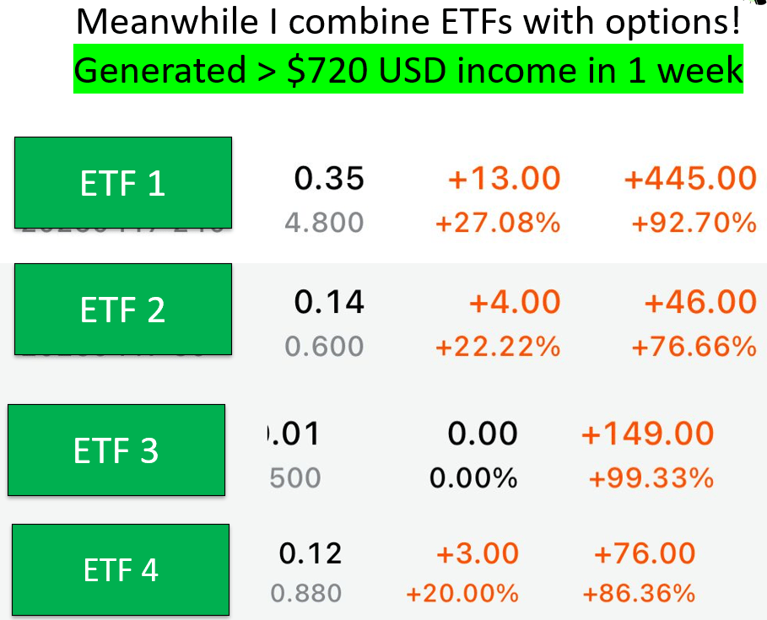Click the ETF 2 green label box
This screenshot has width=767, height=620.
coord(123,309)
